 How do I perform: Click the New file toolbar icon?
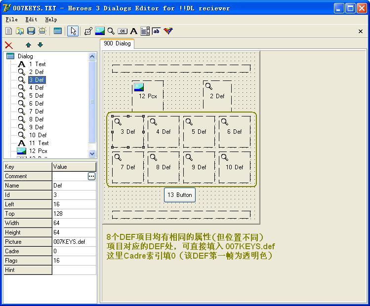[x=8, y=31]
